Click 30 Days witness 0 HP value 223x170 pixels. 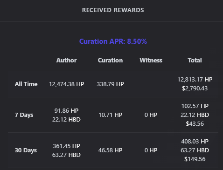(x=151, y=150)
